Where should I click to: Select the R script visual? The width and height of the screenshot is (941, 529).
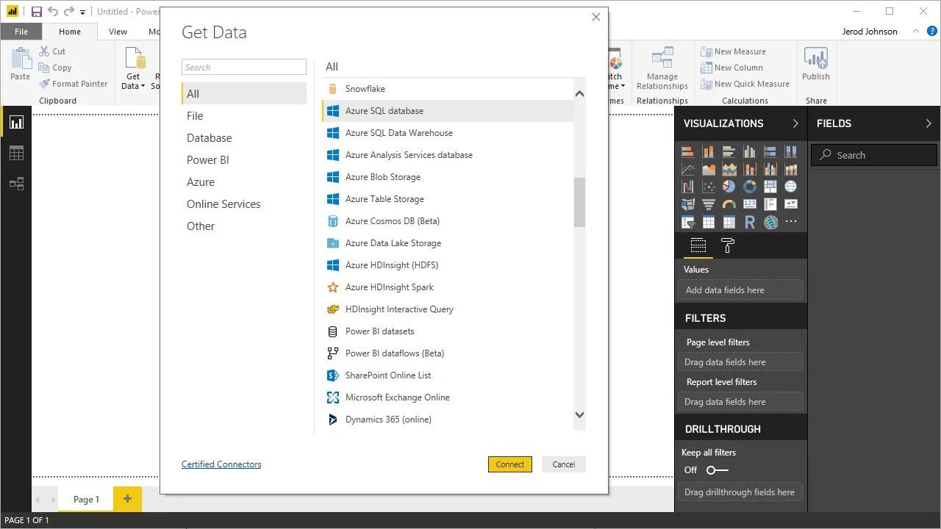(749, 222)
